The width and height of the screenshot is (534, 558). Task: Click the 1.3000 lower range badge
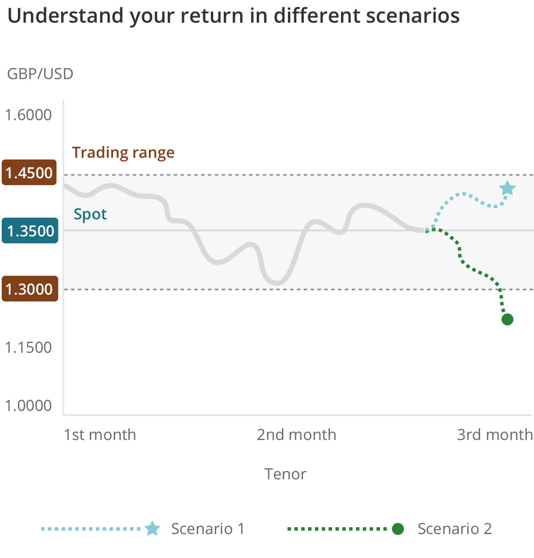click(x=30, y=289)
